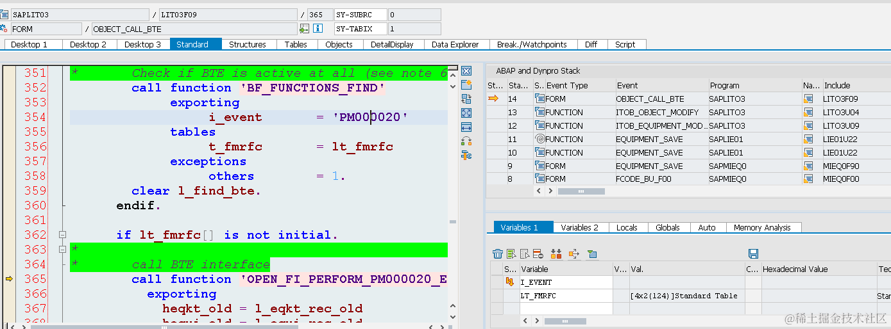Open the Script tab

click(625, 44)
